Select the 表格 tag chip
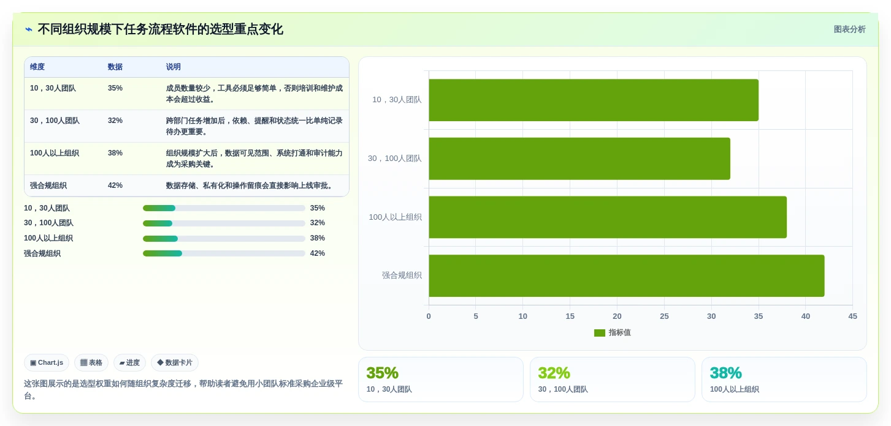Screen dimensions: 891x426 coord(91,362)
